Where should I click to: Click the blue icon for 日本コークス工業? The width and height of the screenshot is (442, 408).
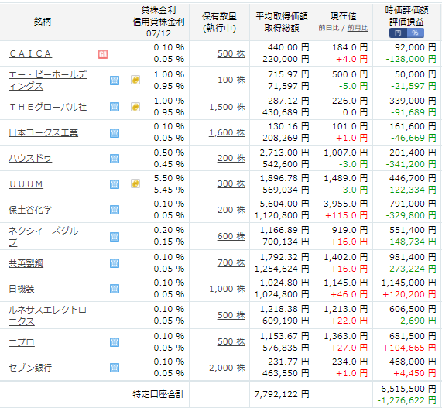coord(115,133)
